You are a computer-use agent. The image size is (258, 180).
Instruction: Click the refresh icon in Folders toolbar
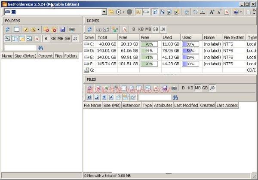coord(7,30)
